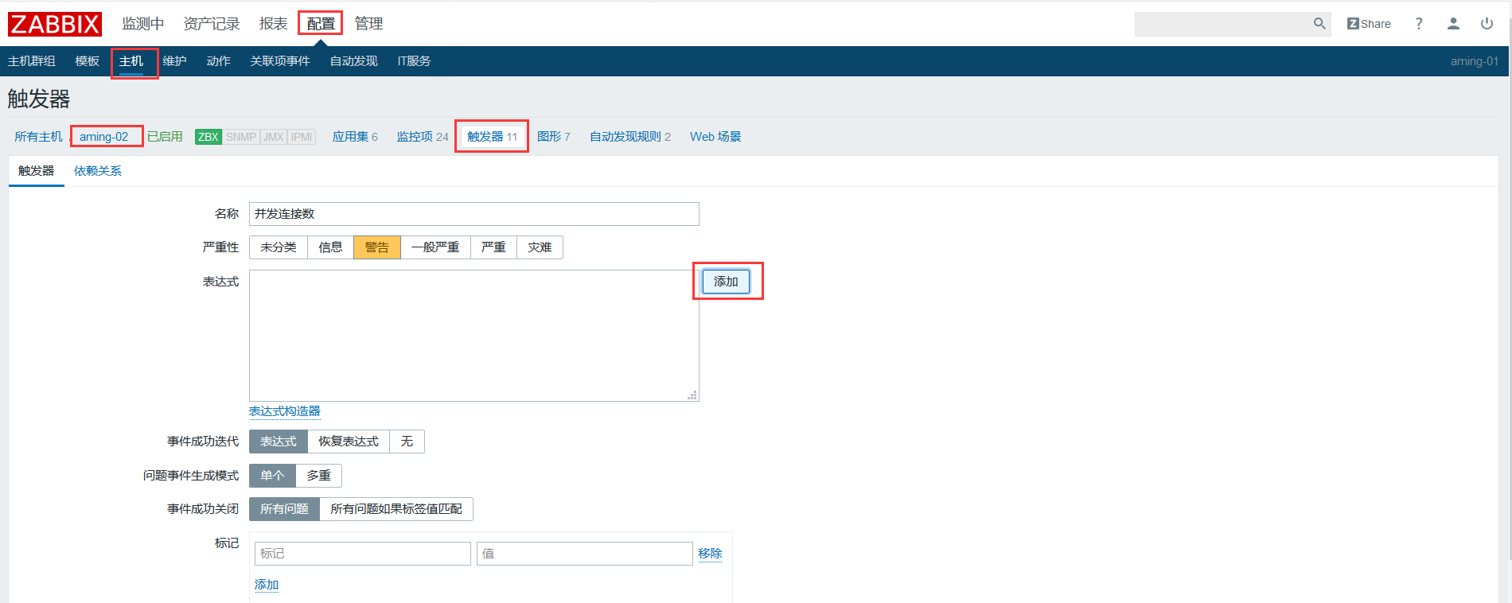Set severity to 一般严重
The image size is (1512, 603).
coord(435,247)
